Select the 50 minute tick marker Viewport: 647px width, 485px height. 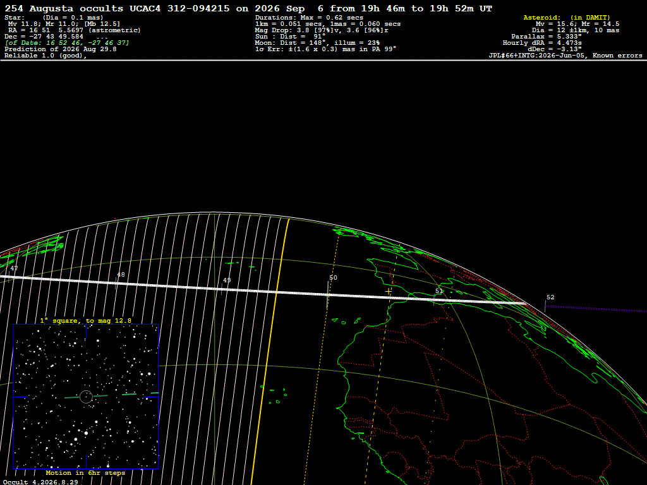coord(333,278)
